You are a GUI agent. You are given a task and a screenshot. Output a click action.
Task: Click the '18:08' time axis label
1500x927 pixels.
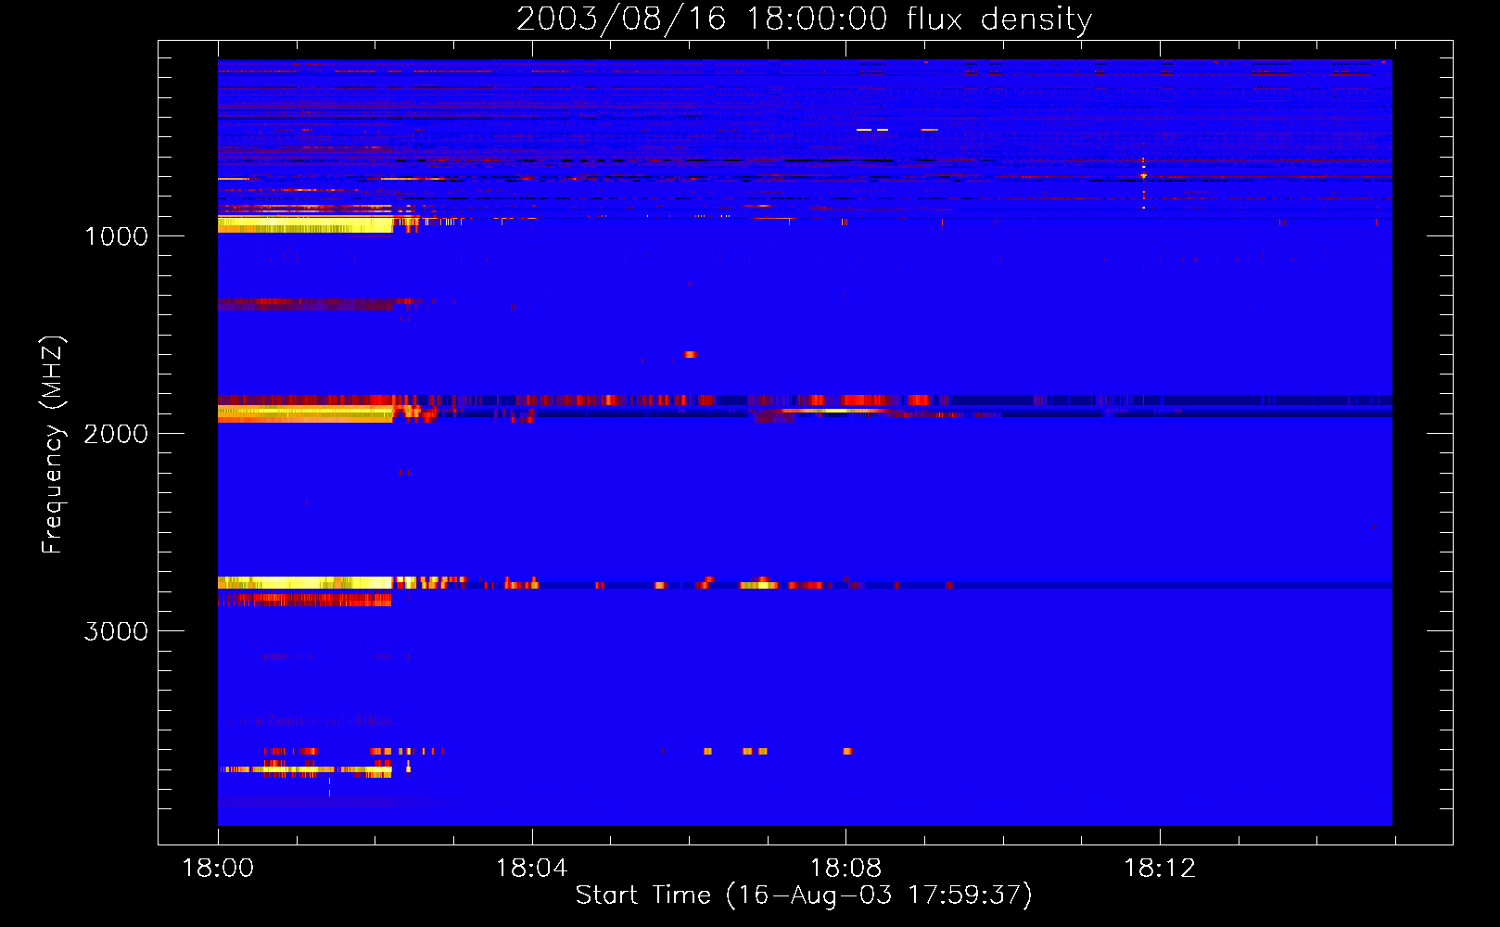click(845, 869)
